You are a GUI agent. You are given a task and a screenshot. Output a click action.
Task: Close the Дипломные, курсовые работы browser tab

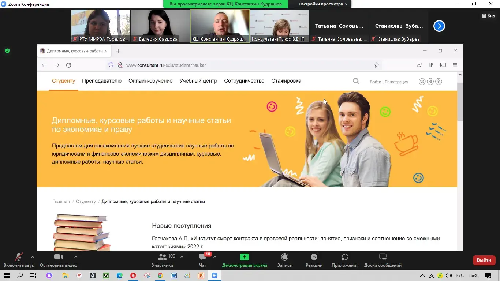106,51
